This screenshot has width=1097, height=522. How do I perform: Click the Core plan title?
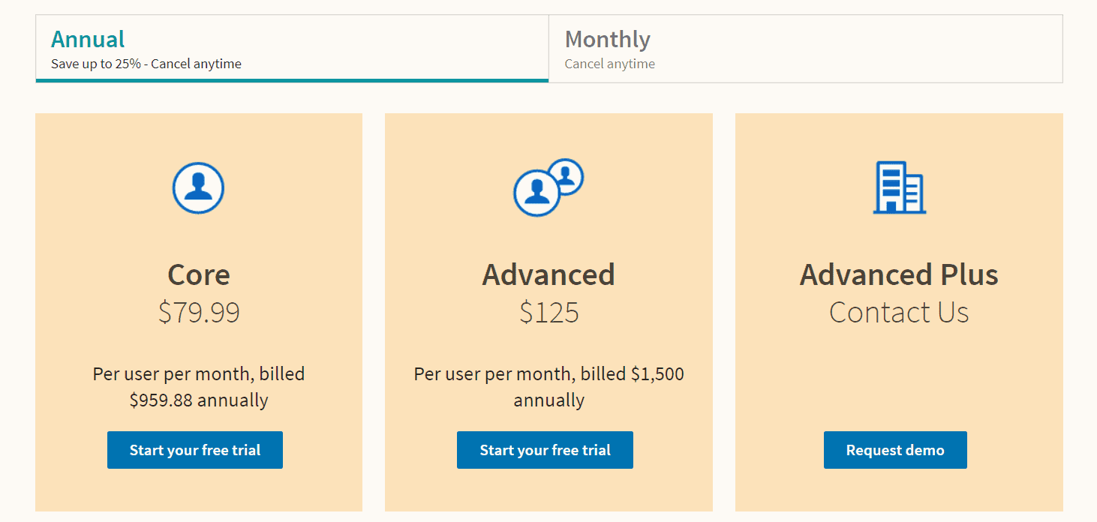pos(198,274)
